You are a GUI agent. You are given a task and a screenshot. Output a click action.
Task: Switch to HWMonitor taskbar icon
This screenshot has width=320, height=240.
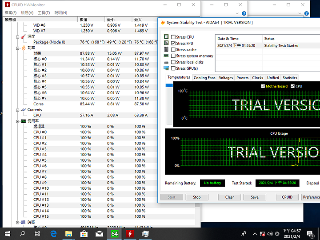130,234
